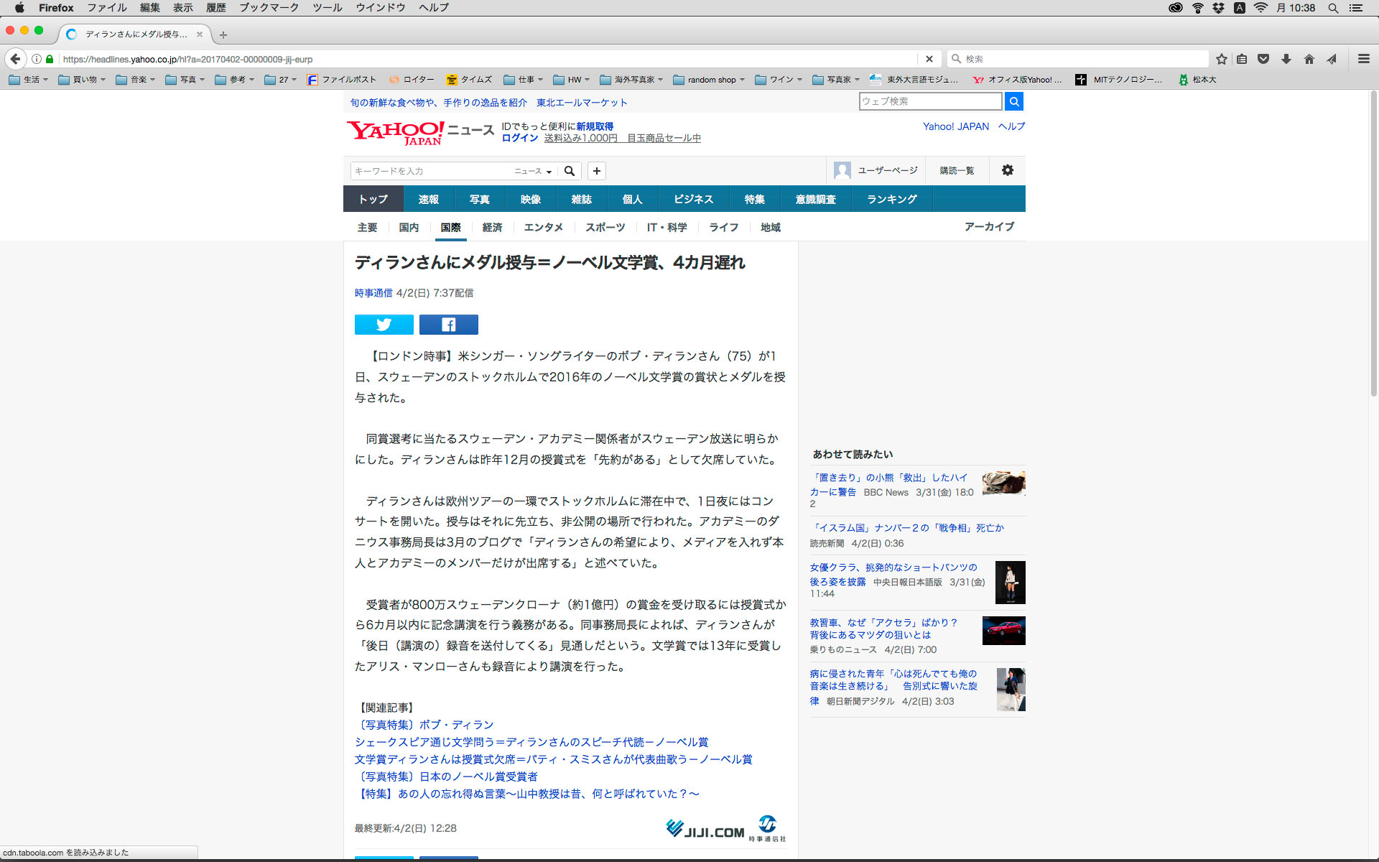Bookmark page with star icon
Image resolution: width=1379 pixels, height=862 pixels.
pyautogui.click(x=1221, y=59)
